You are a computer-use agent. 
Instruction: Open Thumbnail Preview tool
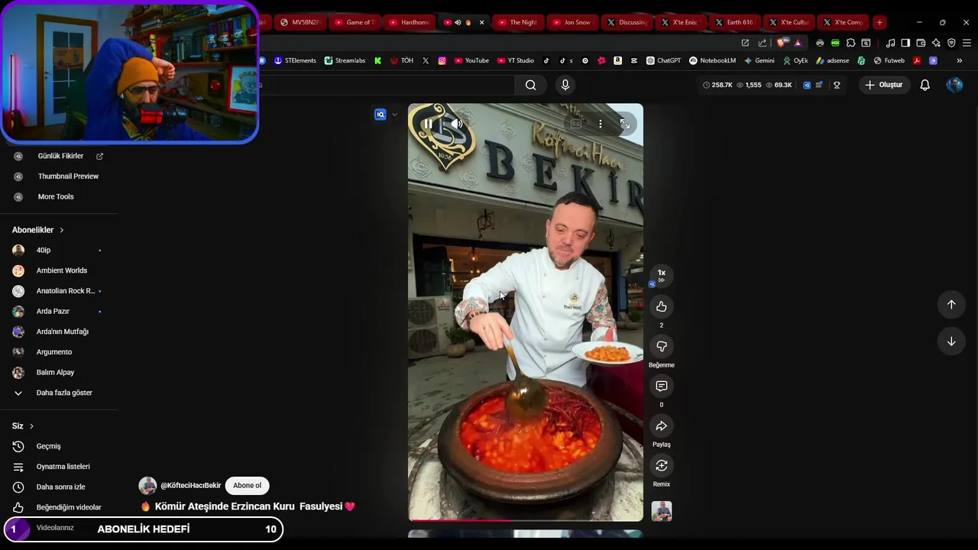(68, 176)
